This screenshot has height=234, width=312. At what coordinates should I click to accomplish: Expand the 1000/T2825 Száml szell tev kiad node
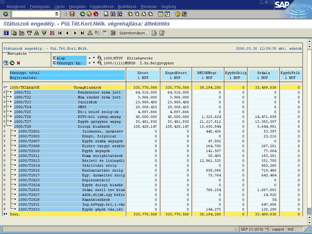click(x=15, y=190)
